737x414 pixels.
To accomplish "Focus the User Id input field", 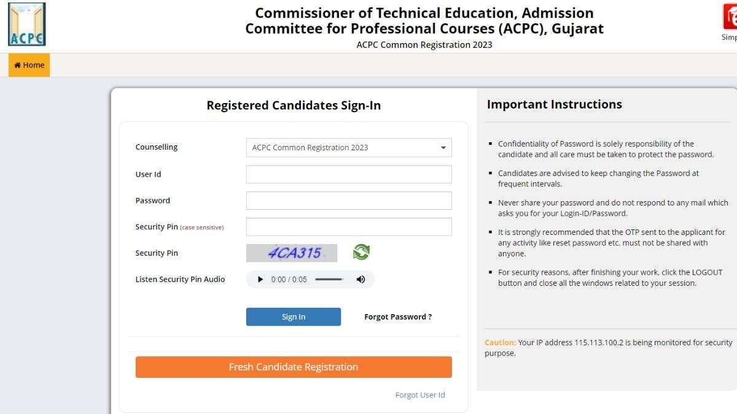I will pyautogui.click(x=349, y=174).
